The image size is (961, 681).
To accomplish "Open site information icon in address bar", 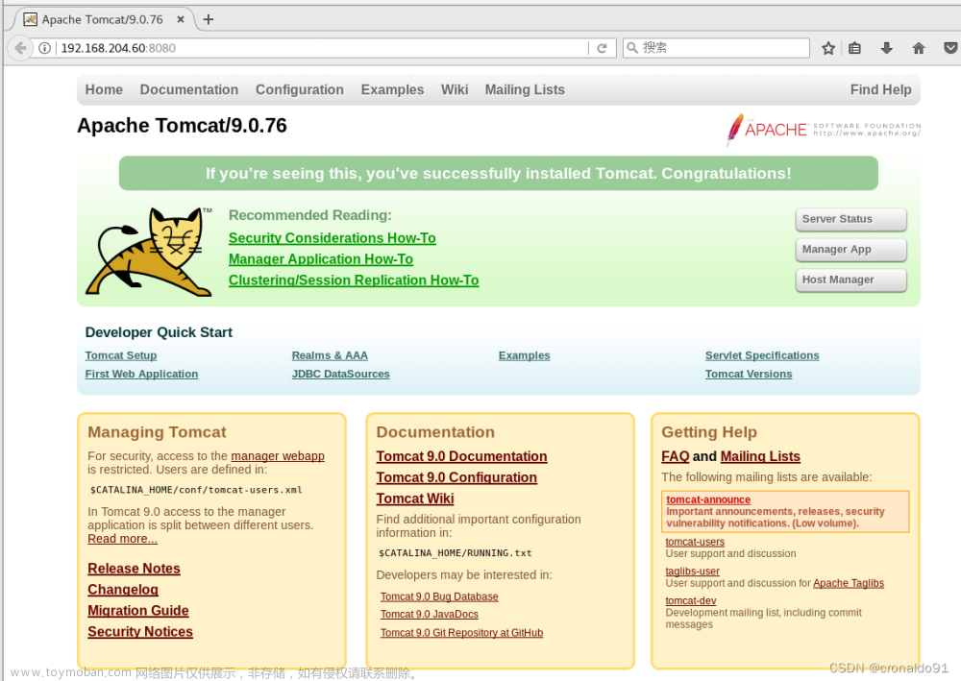I will tap(45, 48).
